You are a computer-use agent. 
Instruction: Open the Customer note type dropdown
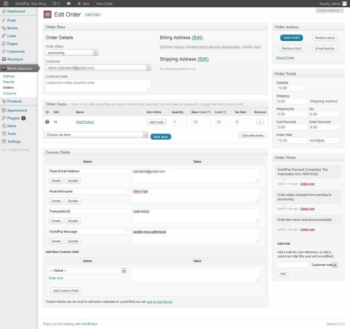323,265
